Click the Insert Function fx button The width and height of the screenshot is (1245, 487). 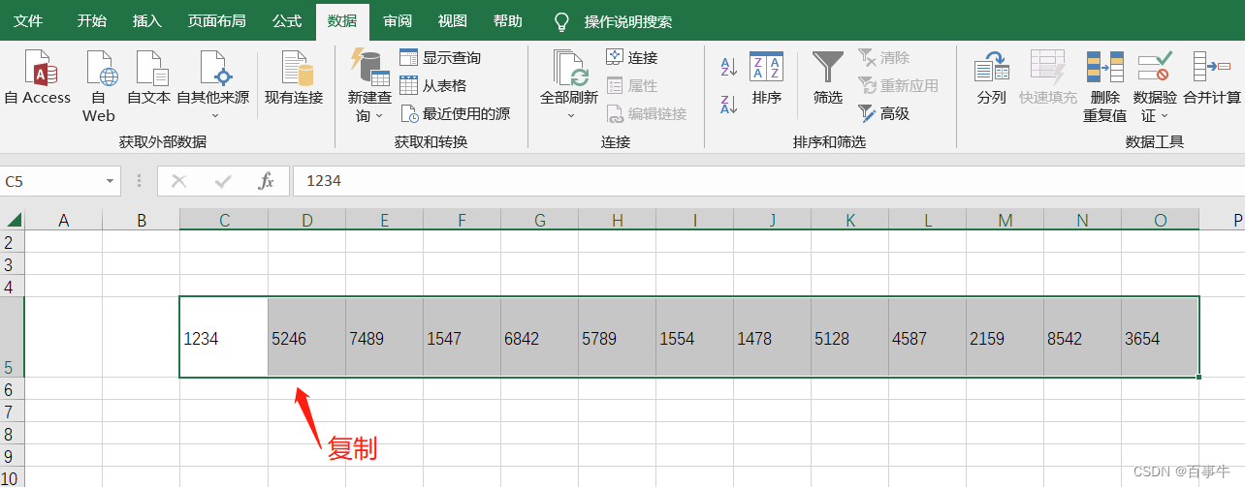click(x=267, y=181)
